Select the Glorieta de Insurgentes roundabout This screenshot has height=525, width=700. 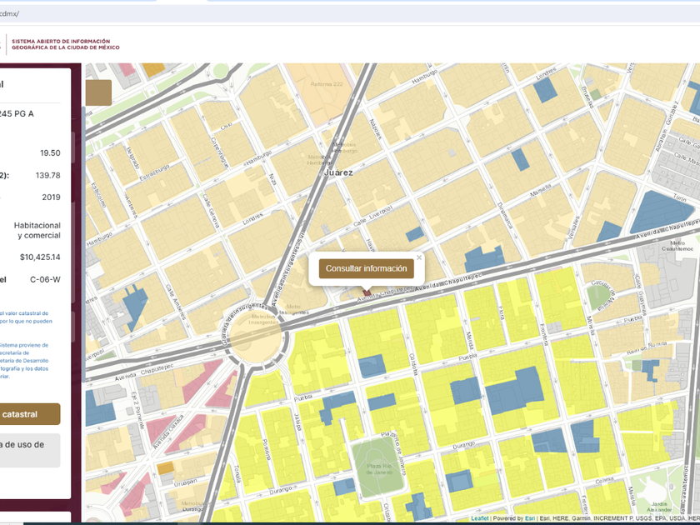tap(252, 336)
